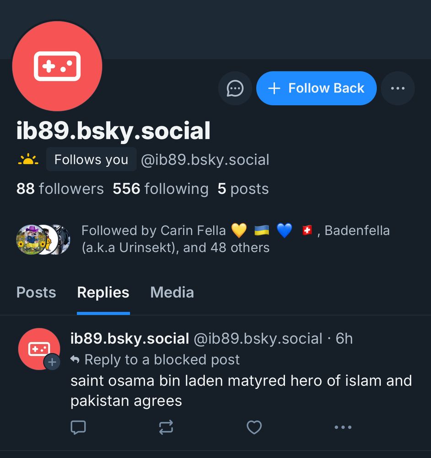Click the Replies tab underline indicator

tap(103, 313)
